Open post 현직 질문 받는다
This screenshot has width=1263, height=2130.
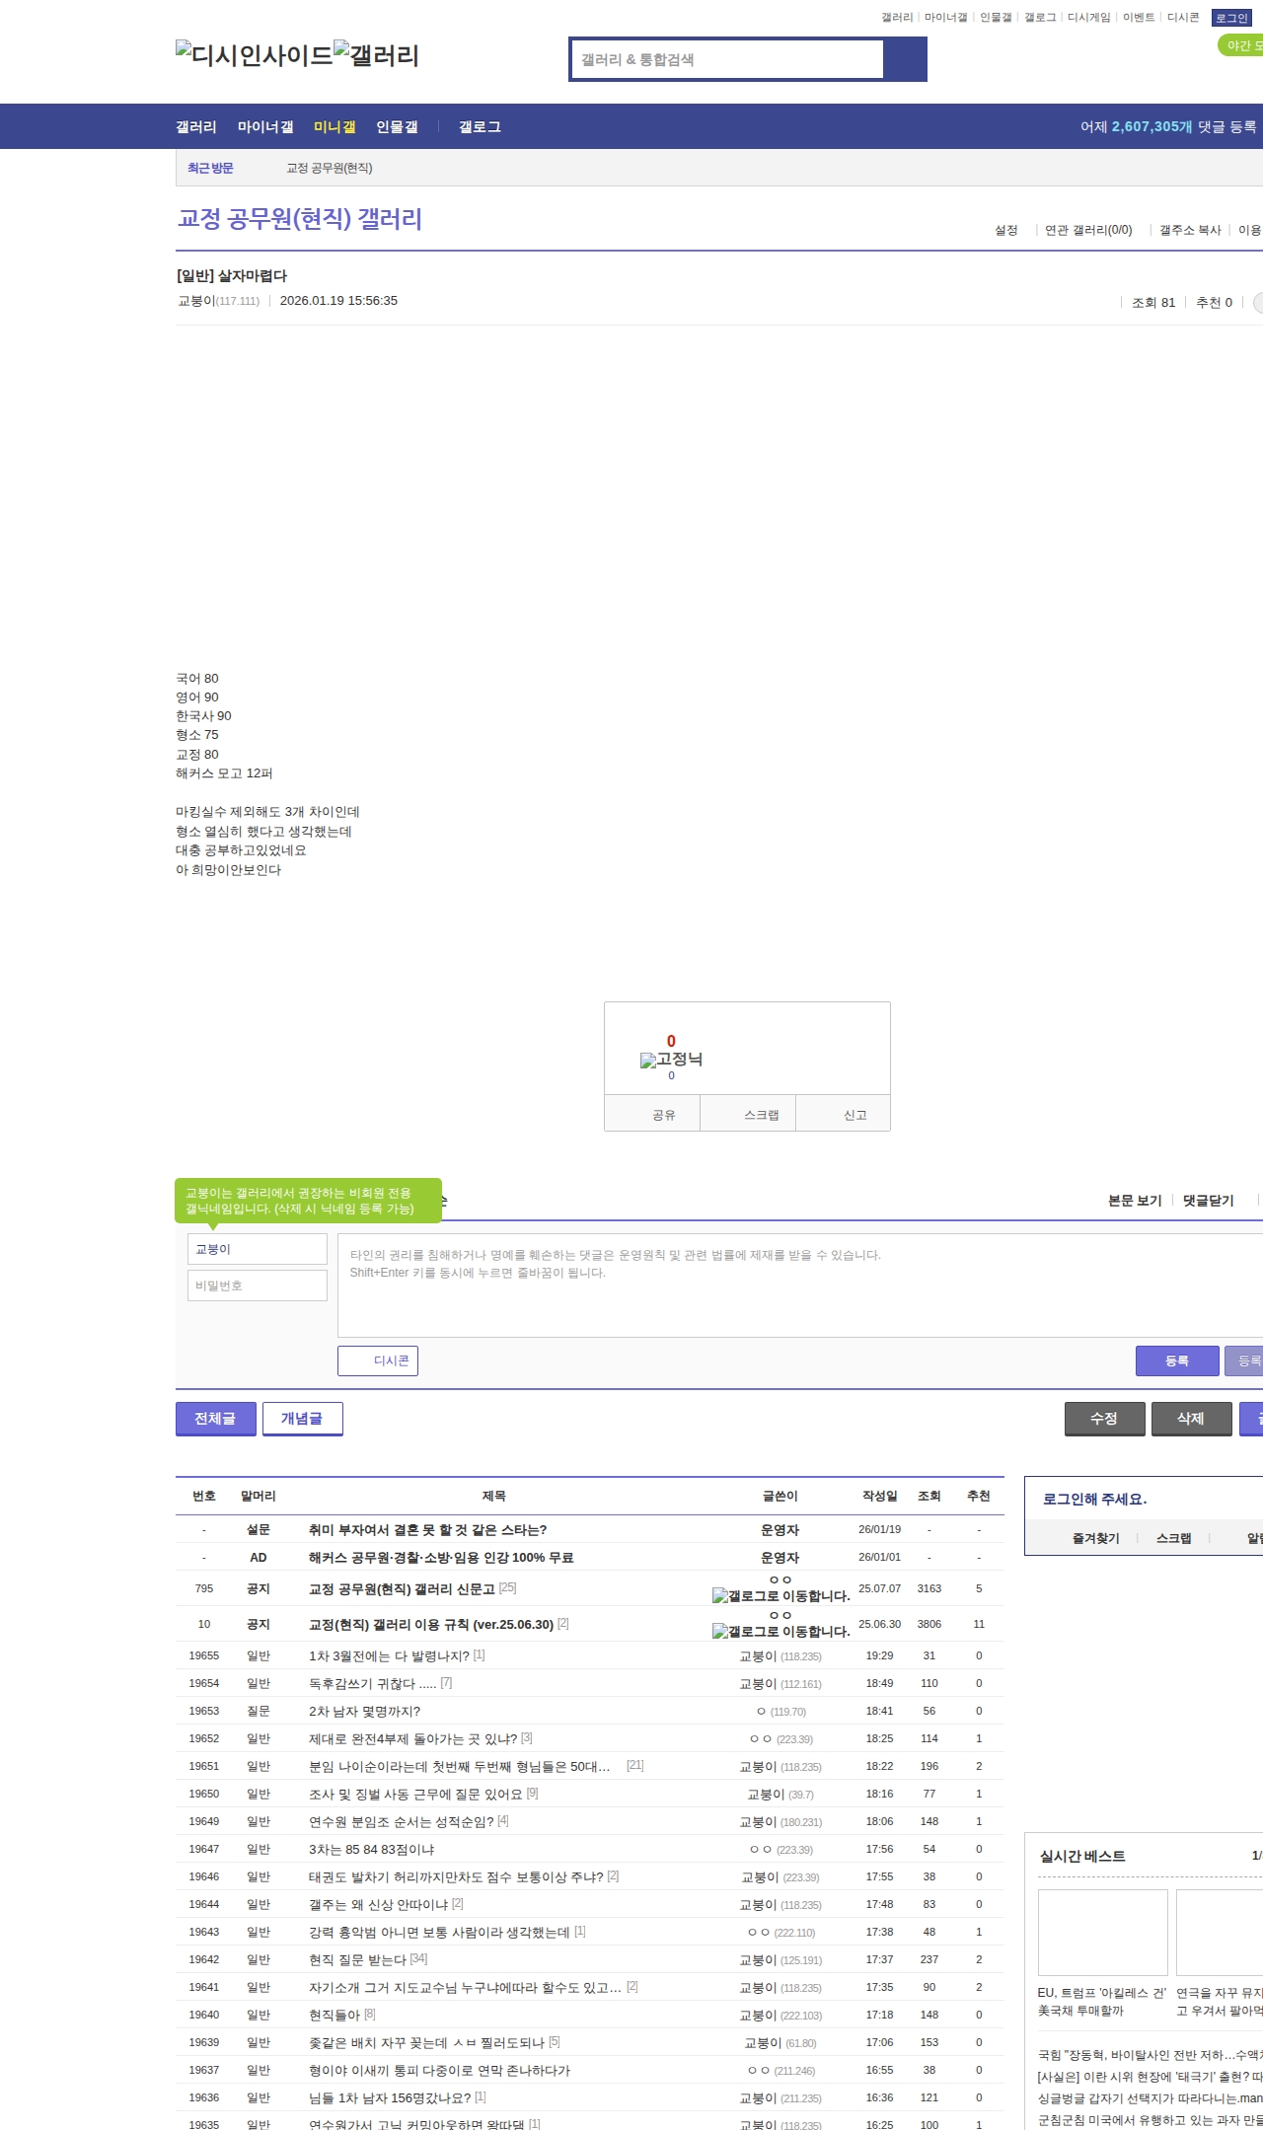[x=357, y=1959]
